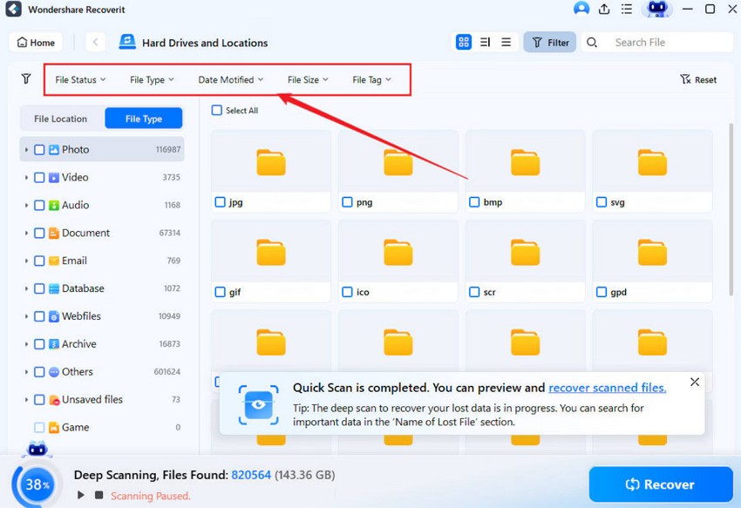This screenshot has height=508, width=741.
Task: Click the upload/export icon in title bar
Action: pyautogui.click(x=604, y=9)
